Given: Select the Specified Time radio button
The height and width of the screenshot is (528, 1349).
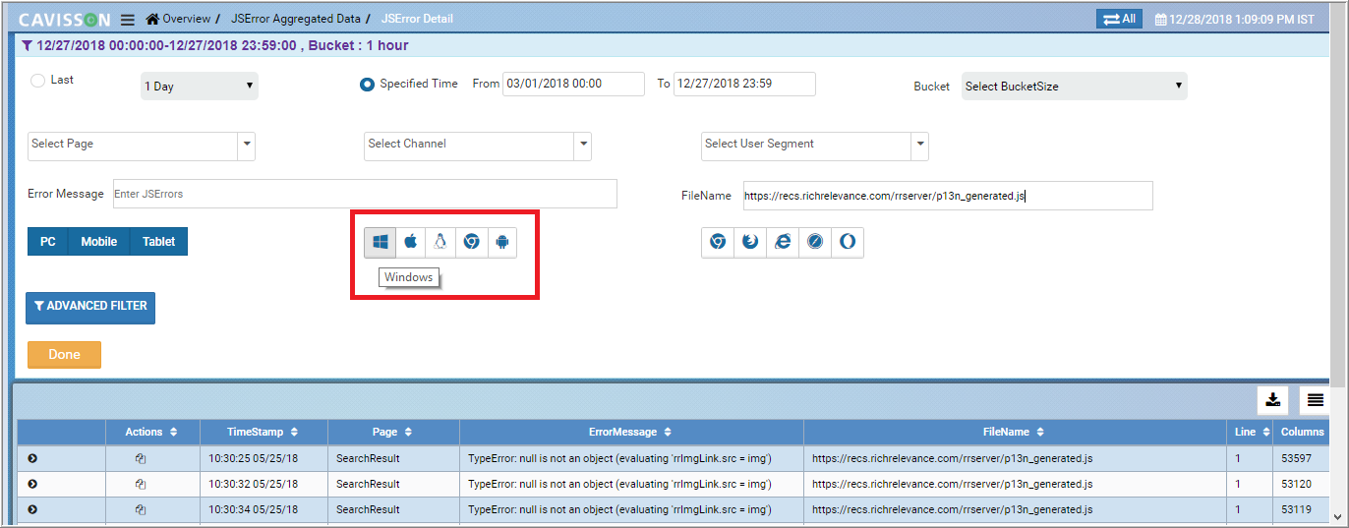Looking at the screenshot, I should 367,85.
